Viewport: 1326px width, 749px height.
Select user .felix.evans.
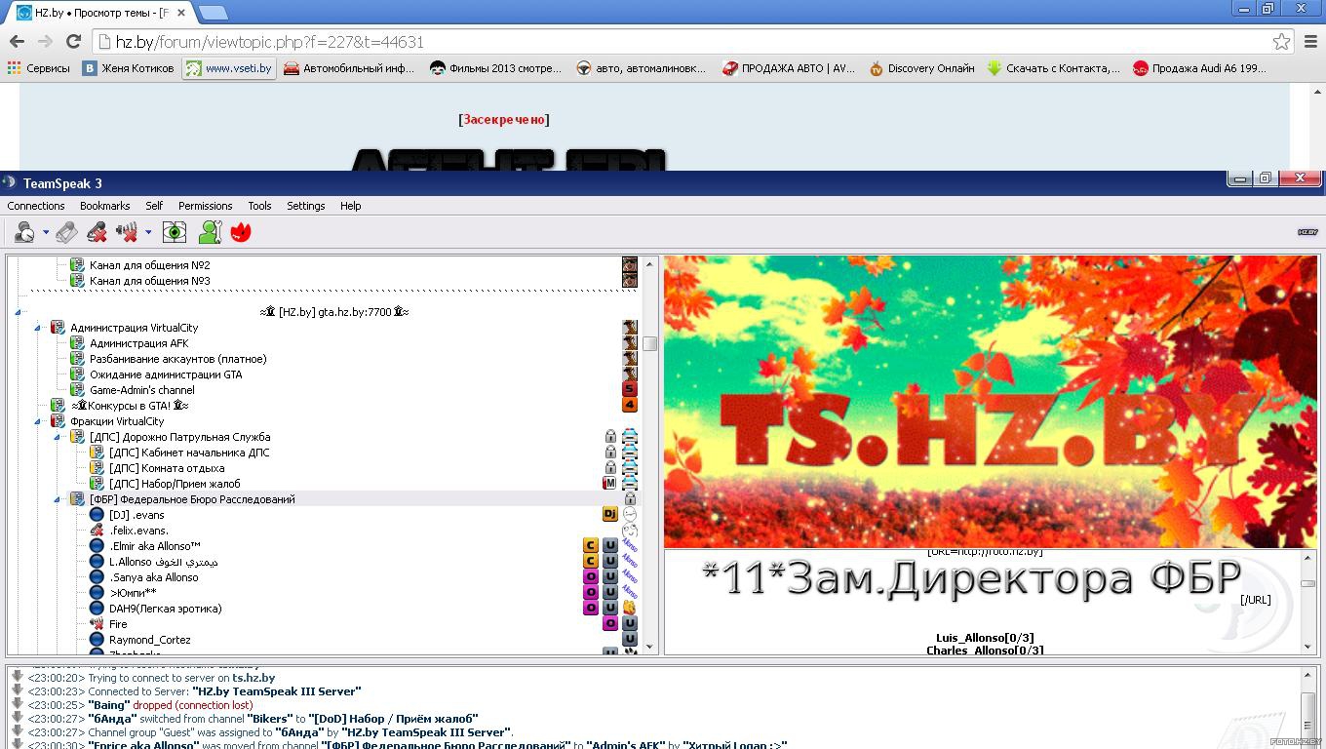tap(138, 531)
